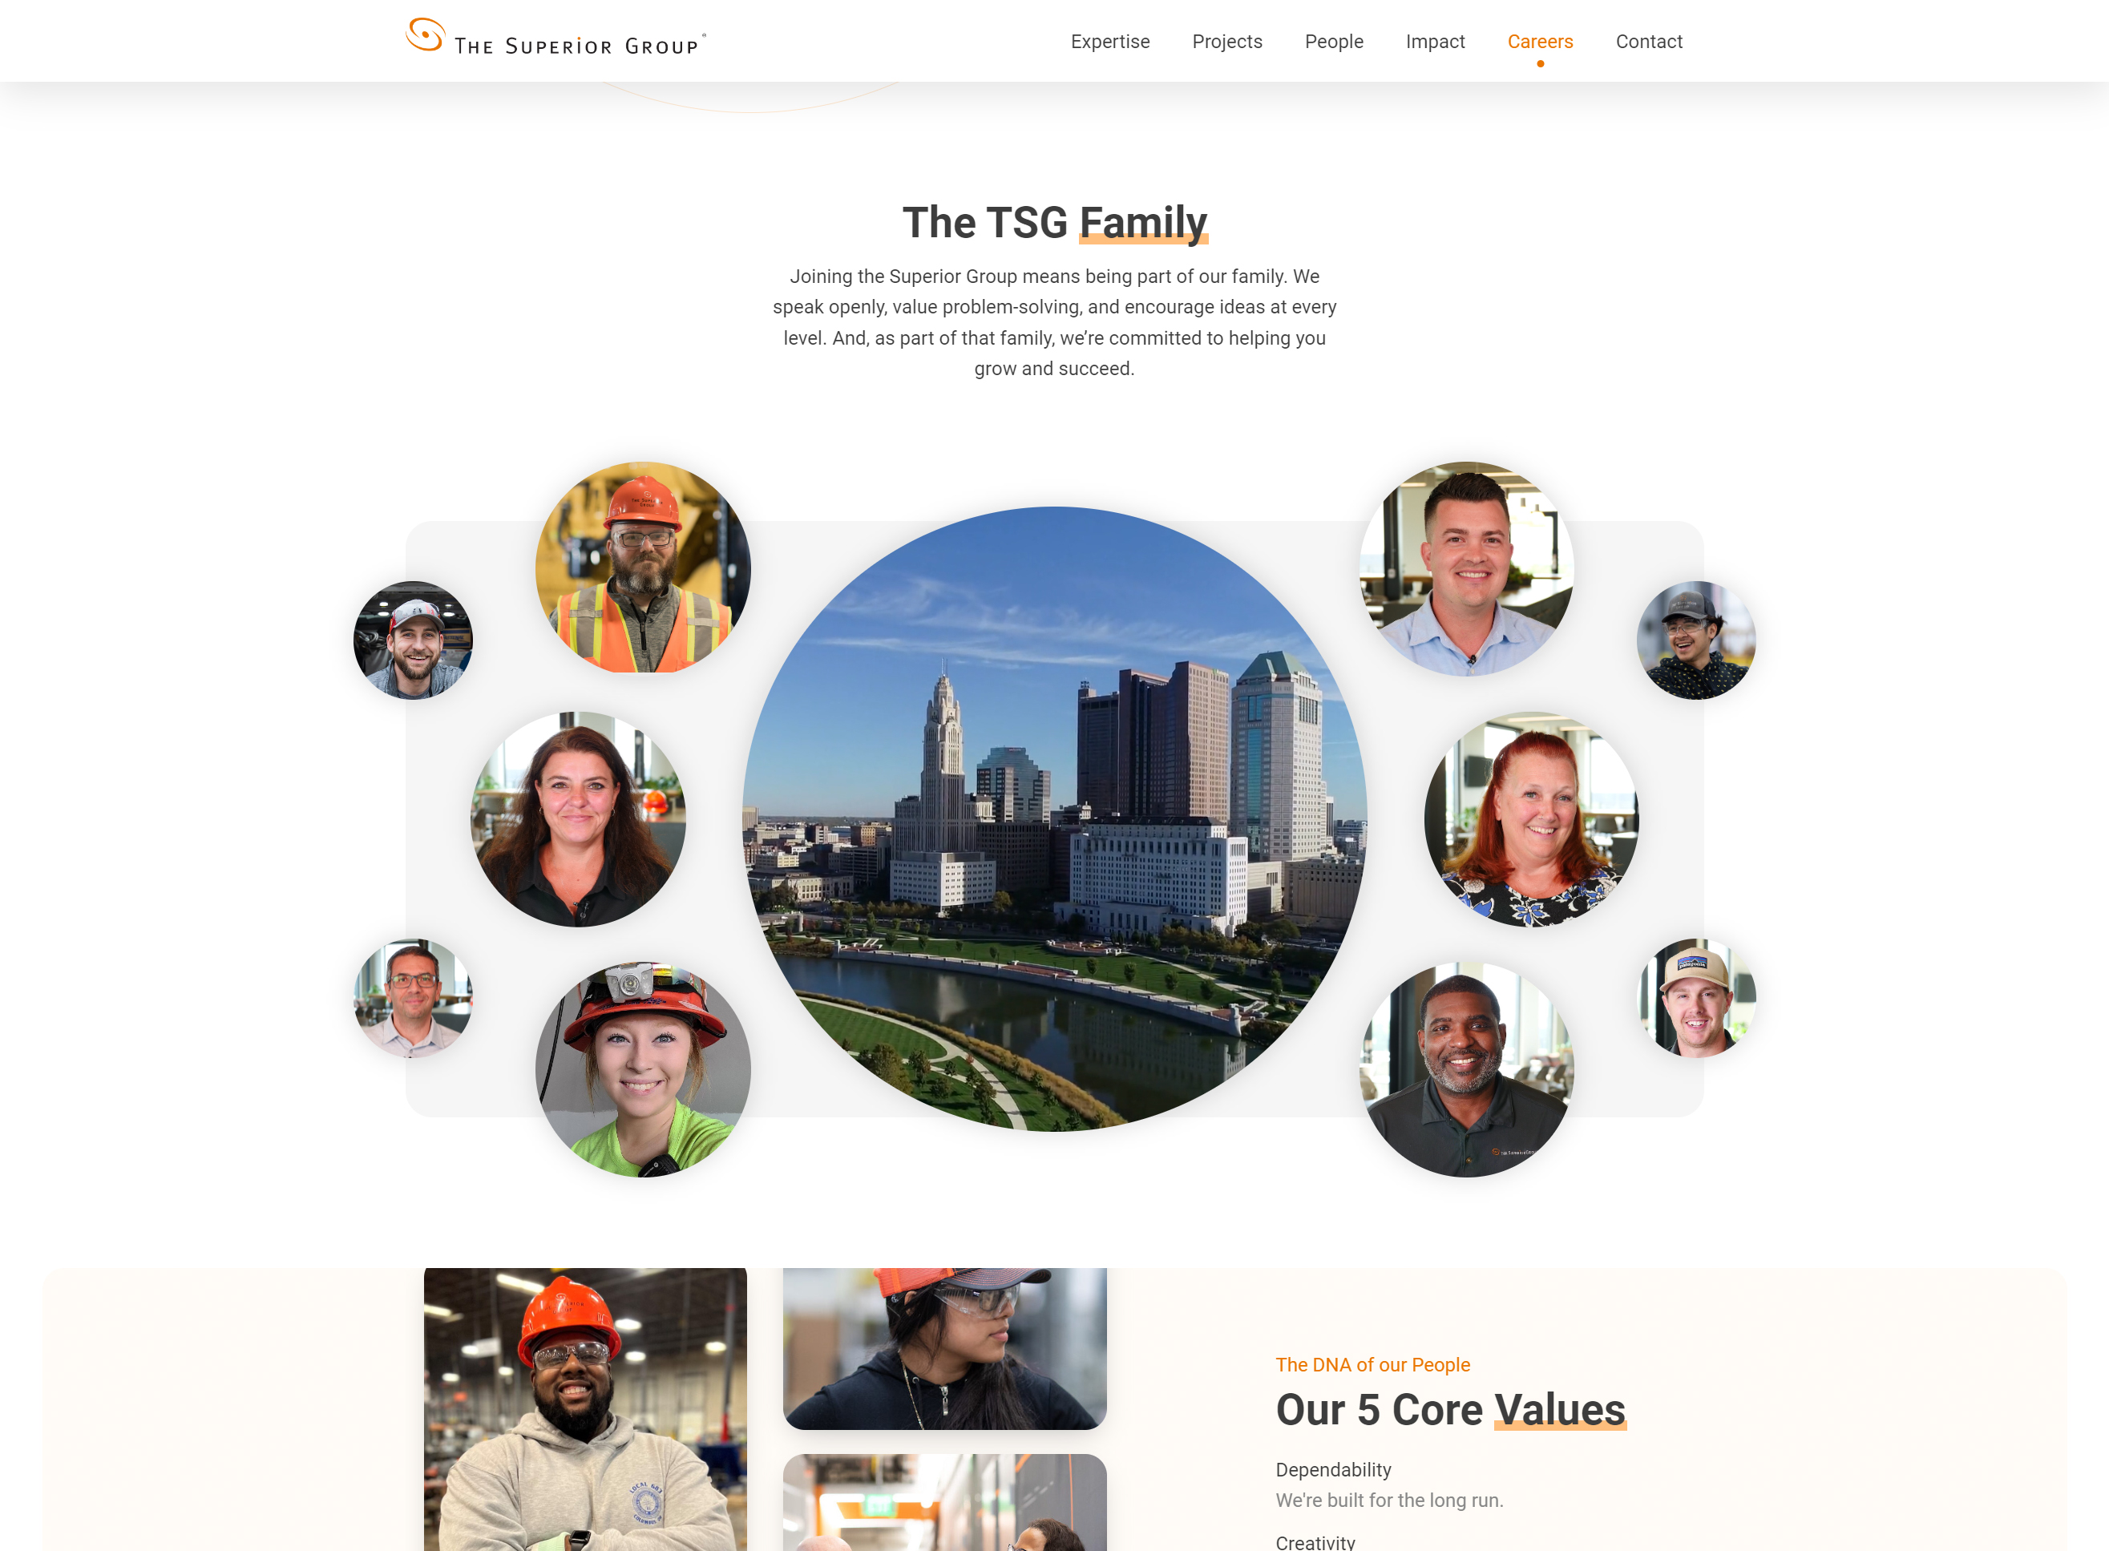
Task: Navigate to Projects menu item
Action: coord(1226,41)
